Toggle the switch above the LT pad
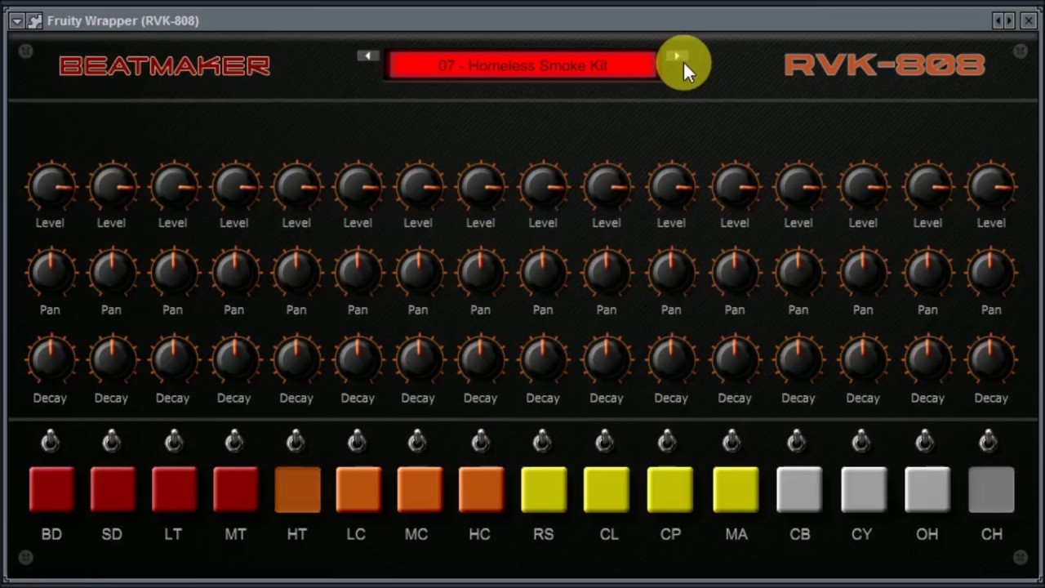 pos(173,441)
